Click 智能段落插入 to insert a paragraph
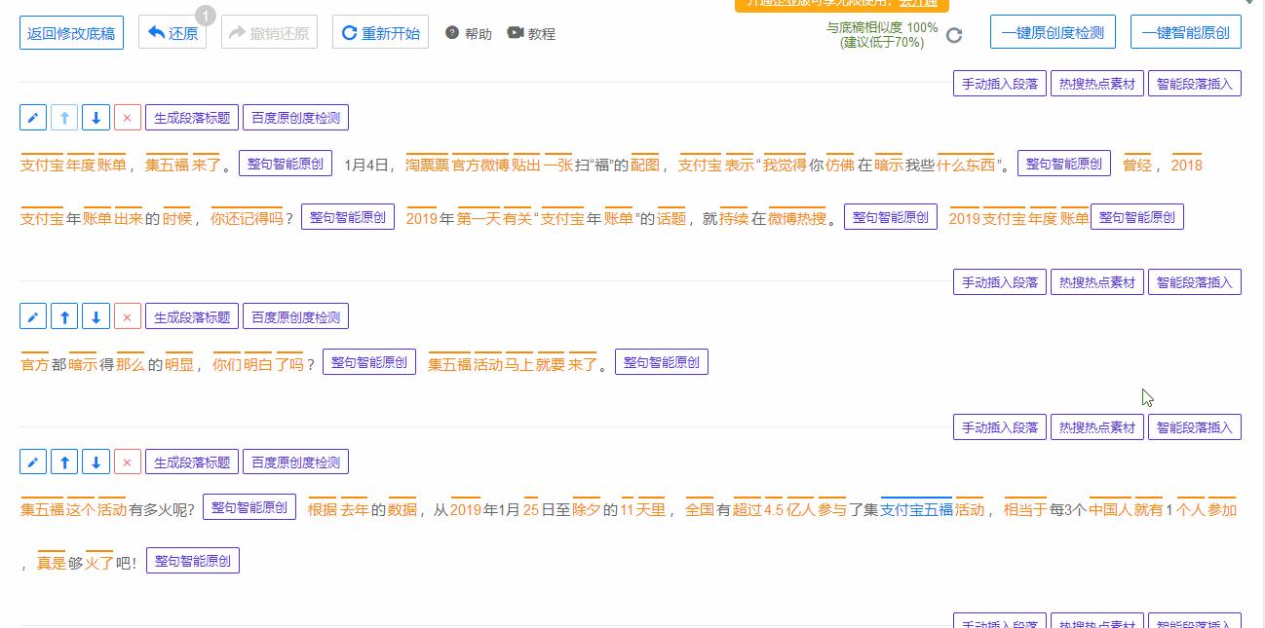 1195,83
